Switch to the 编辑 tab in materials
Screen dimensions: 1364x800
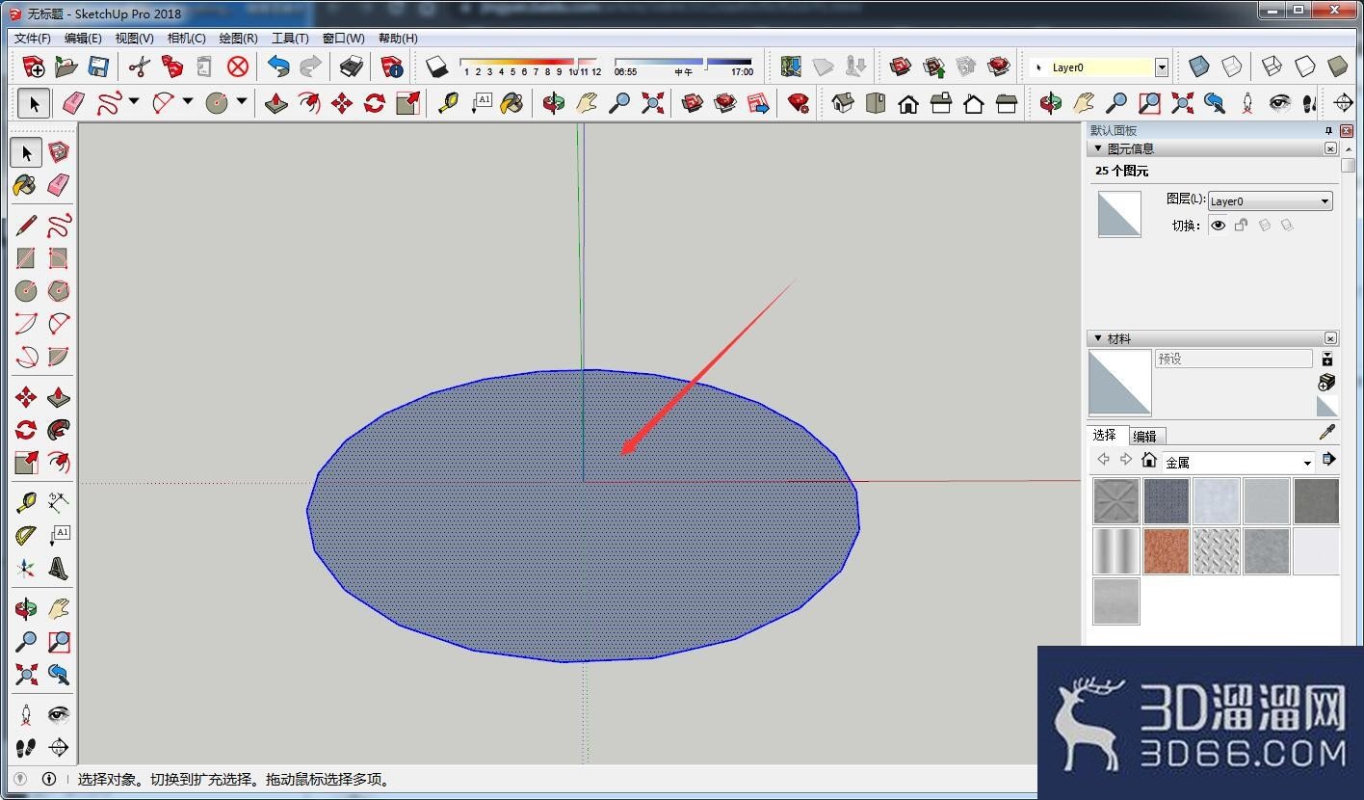(1144, 436)
